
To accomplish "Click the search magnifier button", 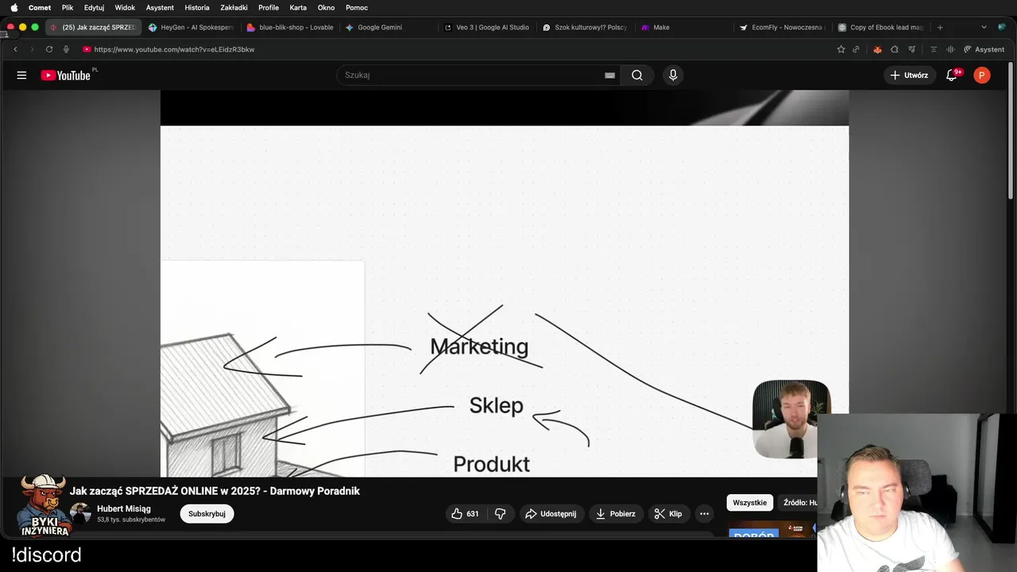I will [x=637, y=75].
